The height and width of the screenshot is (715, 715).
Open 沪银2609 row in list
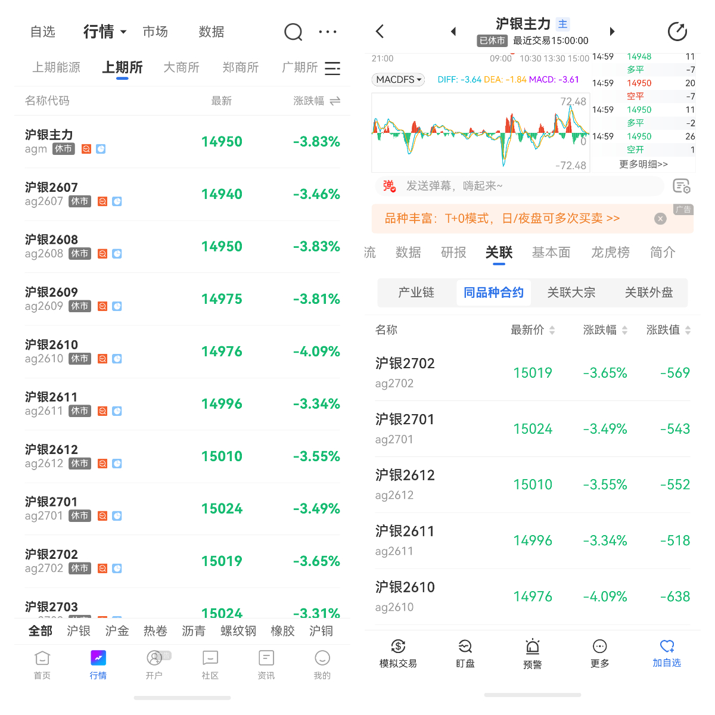coord(182,299)
